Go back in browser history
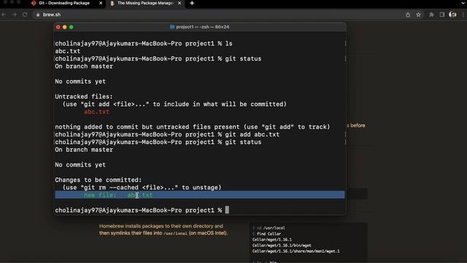The width and height of the screenshot is (467, 263). [x=4, y=15]
